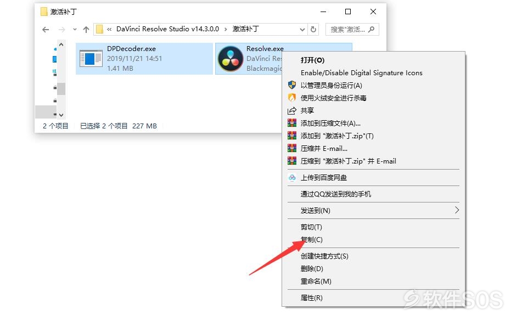Viewport: 511px width, 315px height.
Task: Maximize the 激活补丁 window
Action: pyautogui.click(x=348, y=12)
